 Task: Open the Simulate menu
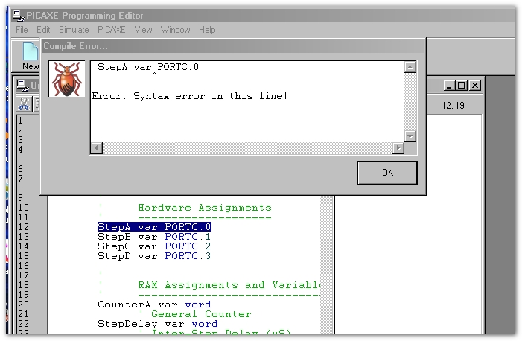pyautogui.click(x=74, y=30)
